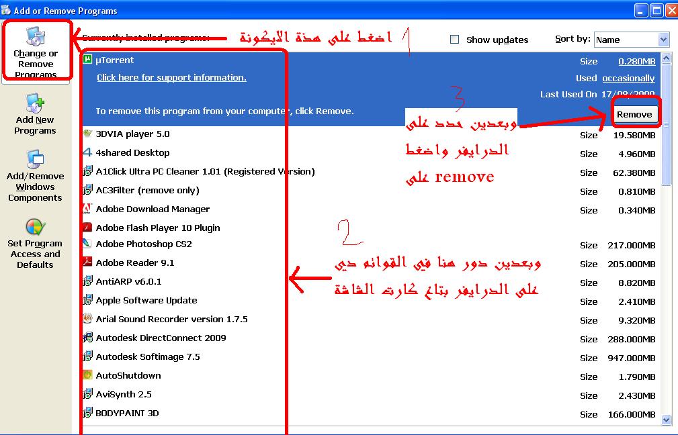Select 4shared Desktop in the list
678x435 pixels.
click(371, 153)
